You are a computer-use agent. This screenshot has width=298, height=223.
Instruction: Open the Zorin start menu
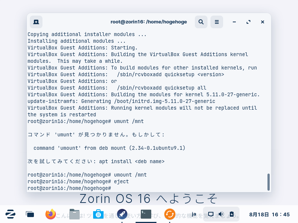[10, 214]
